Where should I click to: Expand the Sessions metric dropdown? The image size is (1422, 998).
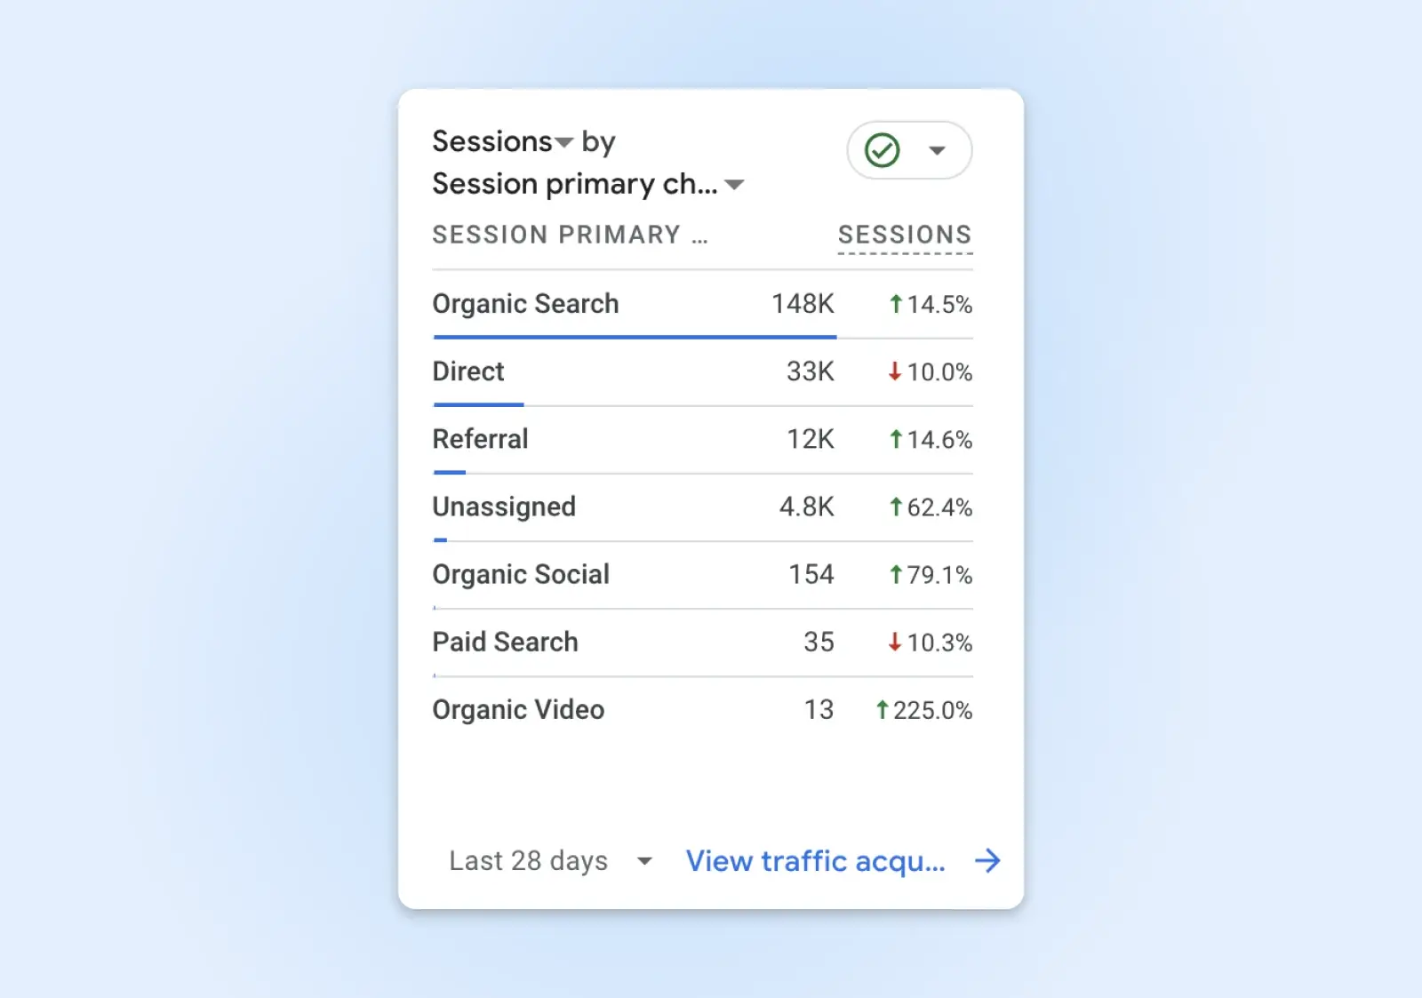(563, 142)
